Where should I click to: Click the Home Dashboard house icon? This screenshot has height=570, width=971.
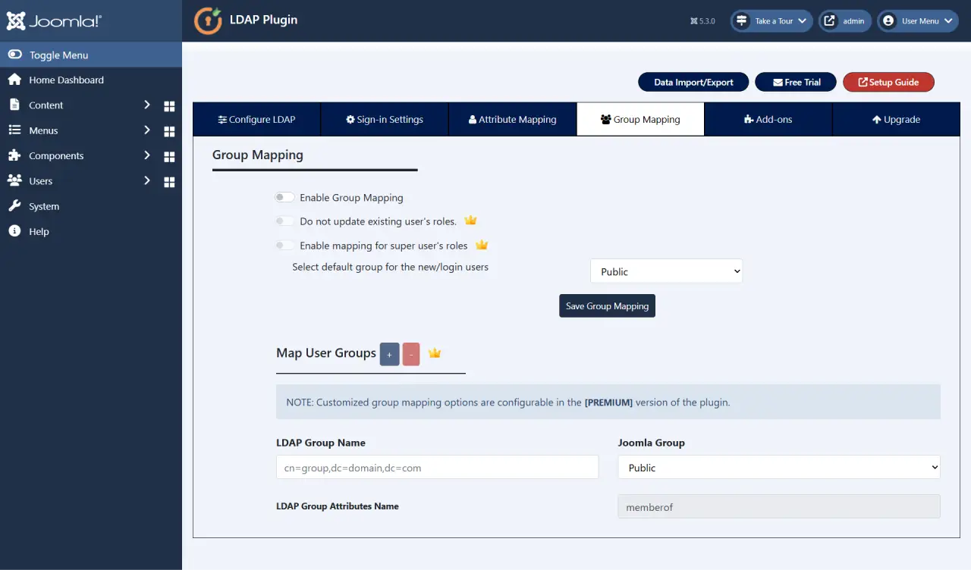click(14, 80)
